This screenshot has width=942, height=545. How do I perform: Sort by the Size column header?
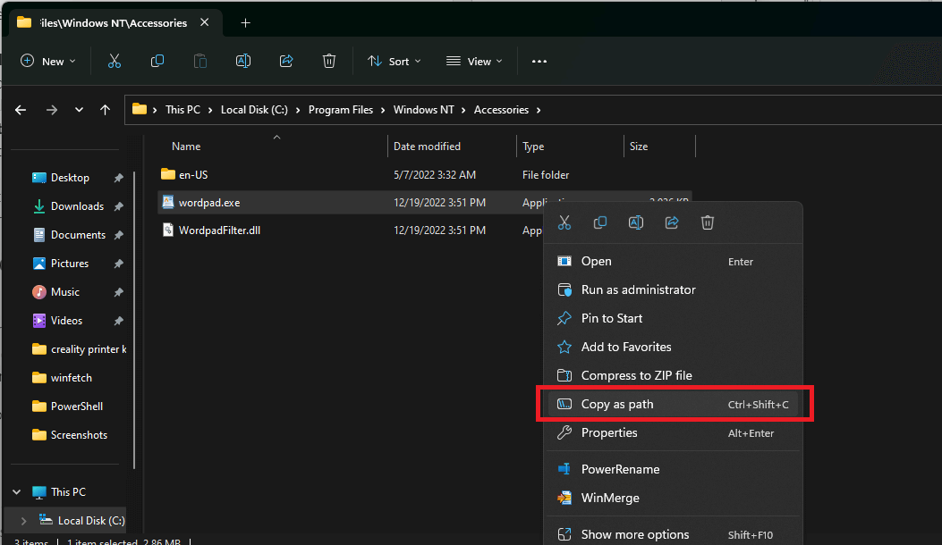point(639,147)
